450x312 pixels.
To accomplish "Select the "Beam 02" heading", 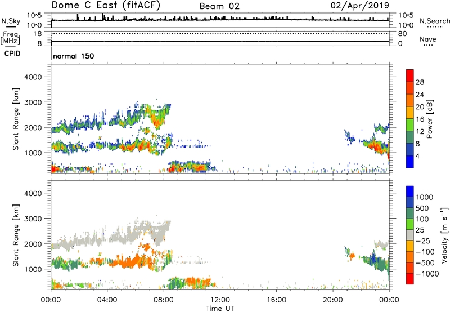I will pos(219,6).
